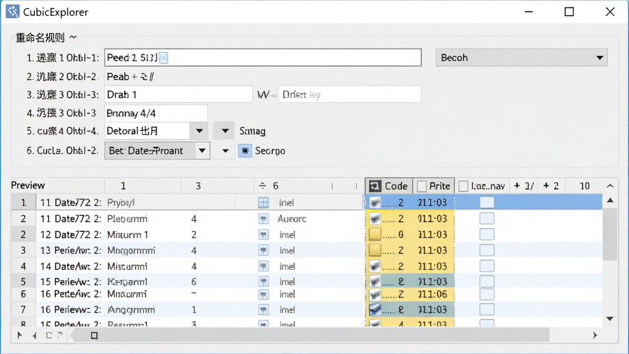Click the yellow folder icon in Mocgommmi row
The width and height of the screenshot is (629, 354).
coord(375,250)
